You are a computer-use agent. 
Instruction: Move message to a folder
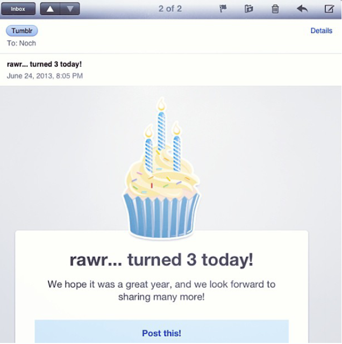(x=248, y=9)
